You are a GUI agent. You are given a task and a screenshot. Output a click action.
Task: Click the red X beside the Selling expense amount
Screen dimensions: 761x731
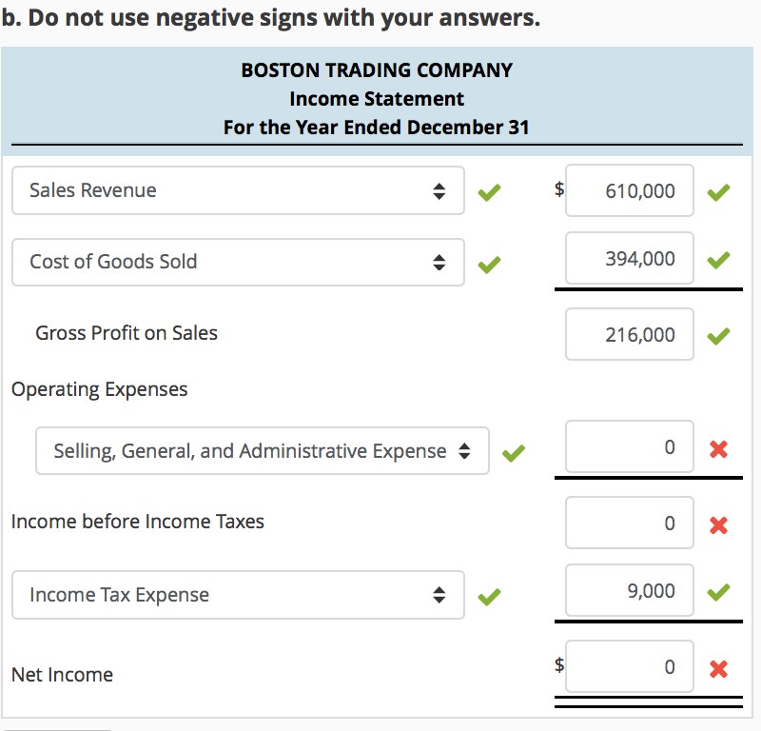coord(719,449)
